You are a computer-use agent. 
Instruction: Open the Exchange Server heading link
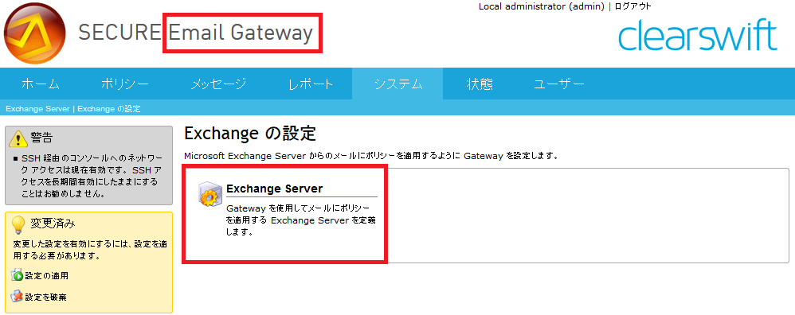[274, 189]
